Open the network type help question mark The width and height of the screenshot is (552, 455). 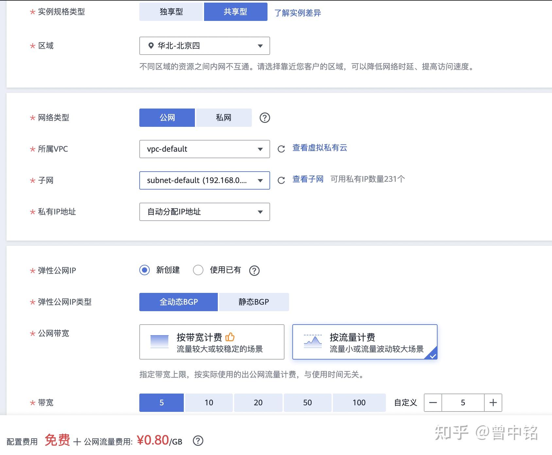click(265, 117)
